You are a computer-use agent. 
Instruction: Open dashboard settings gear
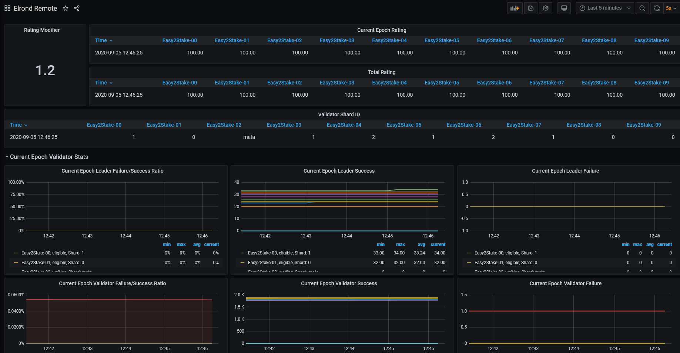coord(546,8)
